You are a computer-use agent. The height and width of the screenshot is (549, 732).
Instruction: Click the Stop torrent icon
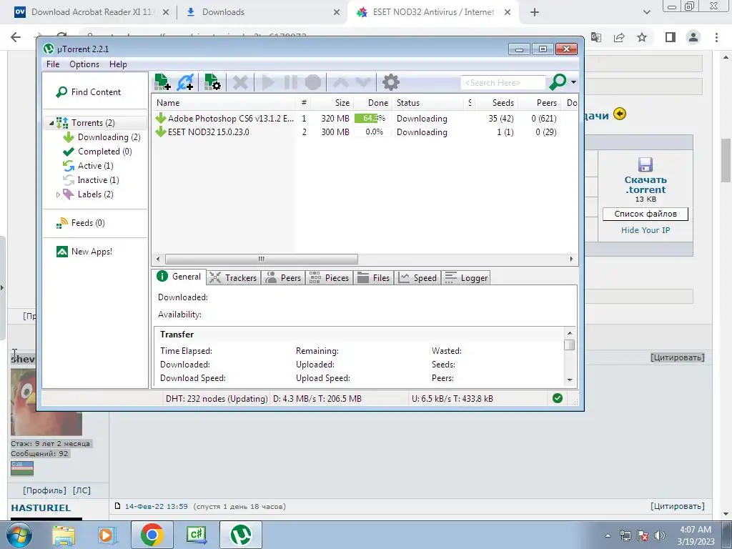pos(313,83)
